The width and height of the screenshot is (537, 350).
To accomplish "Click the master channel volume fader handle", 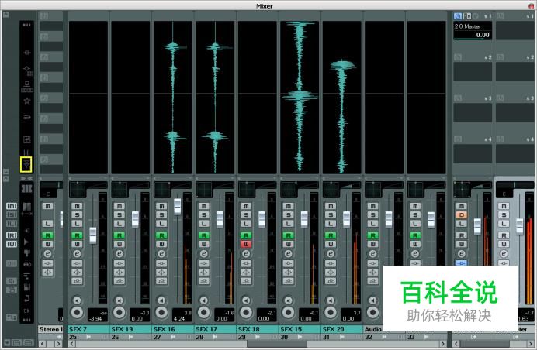I will 477,226.
